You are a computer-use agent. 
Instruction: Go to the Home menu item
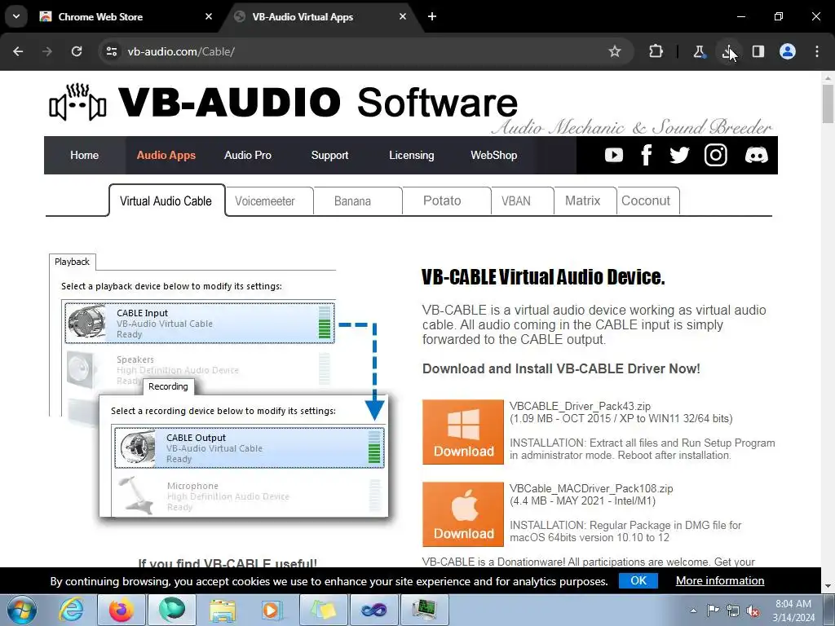click(84, 155)
